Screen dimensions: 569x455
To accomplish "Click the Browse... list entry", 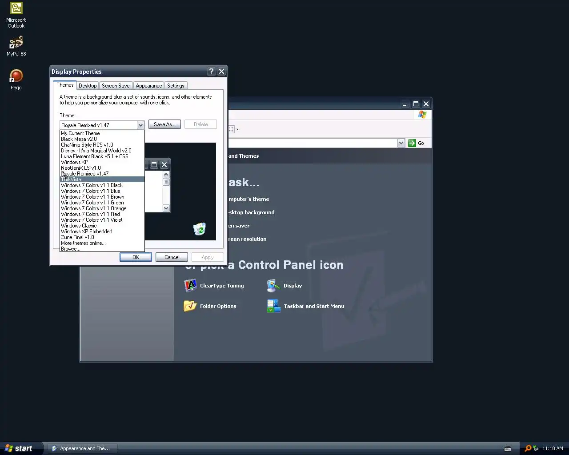I will tap(102, 249).
